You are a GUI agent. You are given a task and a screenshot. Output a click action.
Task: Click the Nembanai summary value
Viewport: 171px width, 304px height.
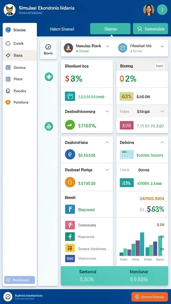pyautogui.click(x=139, y=279)
